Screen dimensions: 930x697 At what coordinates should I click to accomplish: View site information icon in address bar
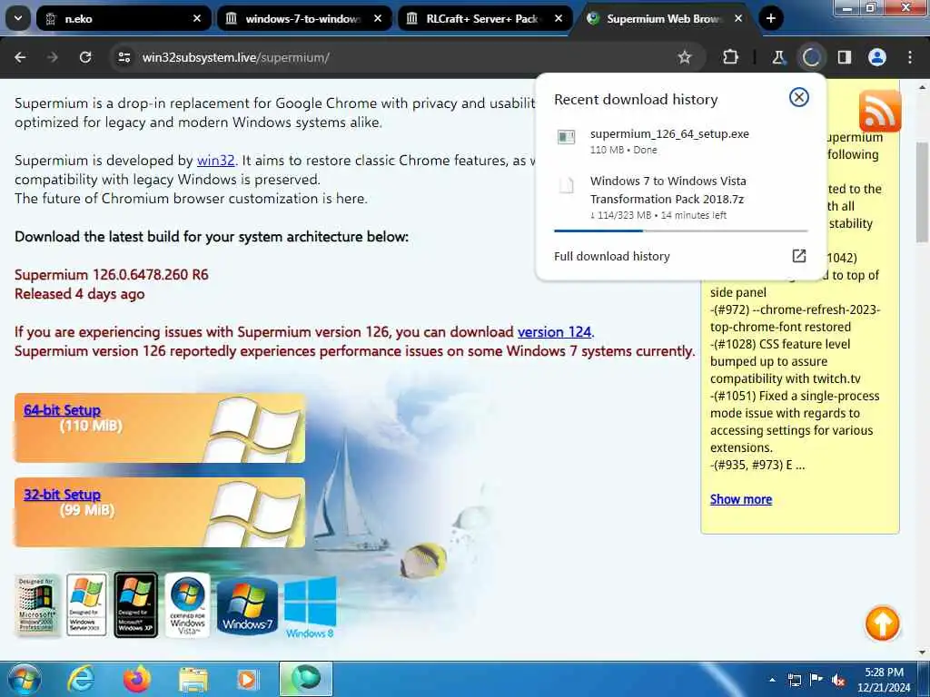pos(124,57)
